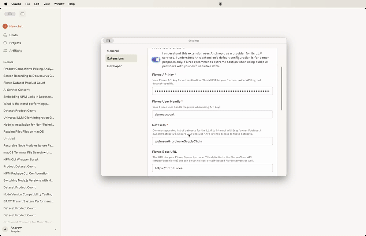Click the Datasets input field
The height and width of the screenshot is (236, 366).
coord(212,141)
